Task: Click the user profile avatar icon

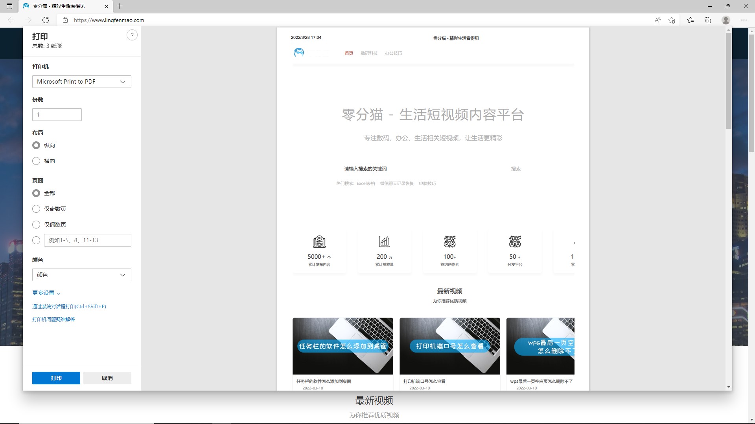Action: (x=726, y=20)
